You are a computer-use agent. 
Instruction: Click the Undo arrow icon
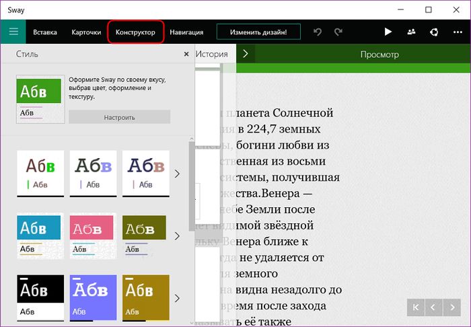point(318,32)
